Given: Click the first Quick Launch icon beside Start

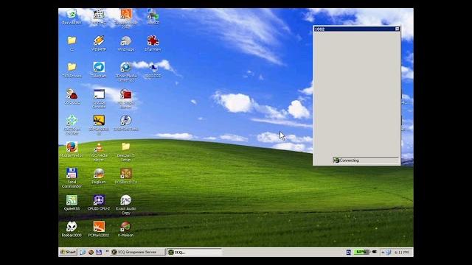Looking at the screenshot, I should (x=83, y=252).
